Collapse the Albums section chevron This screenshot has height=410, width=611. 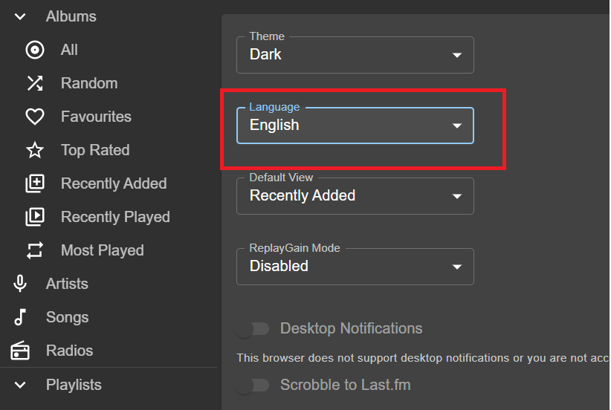pos(20,16)
